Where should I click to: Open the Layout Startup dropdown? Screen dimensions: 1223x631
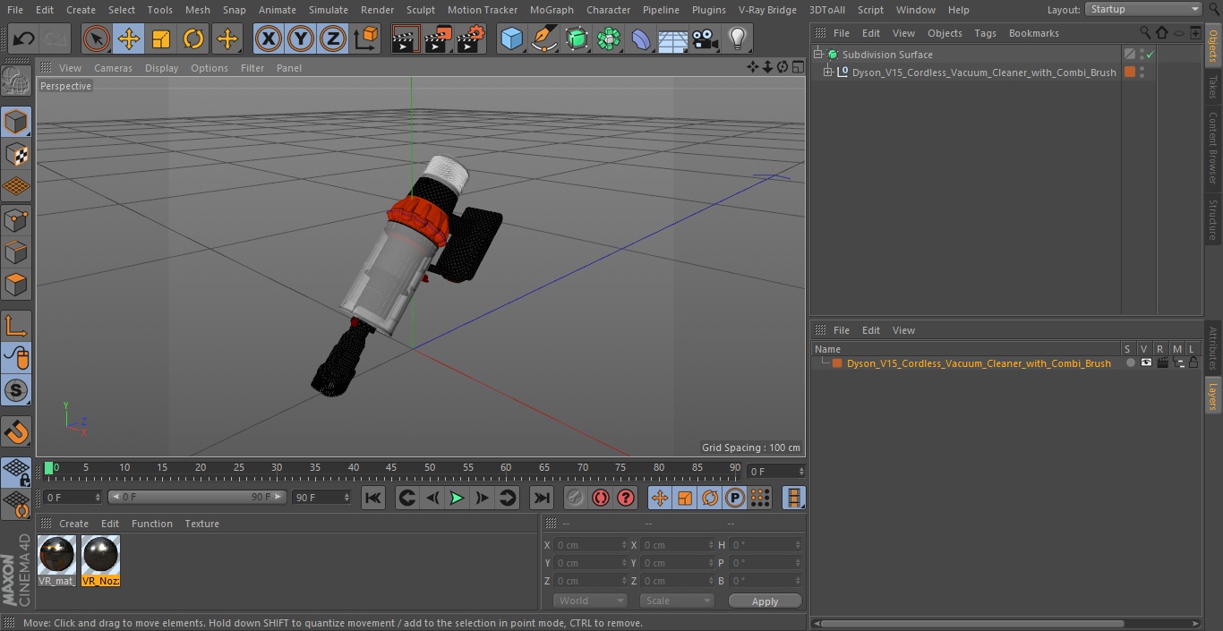click(1143, 9)
